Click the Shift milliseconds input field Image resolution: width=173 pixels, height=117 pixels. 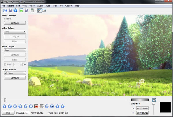tap(17, 64)
